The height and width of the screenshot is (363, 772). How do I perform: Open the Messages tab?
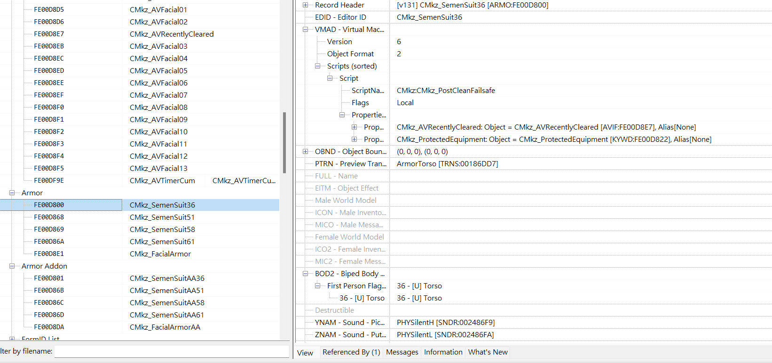[402, 352]
